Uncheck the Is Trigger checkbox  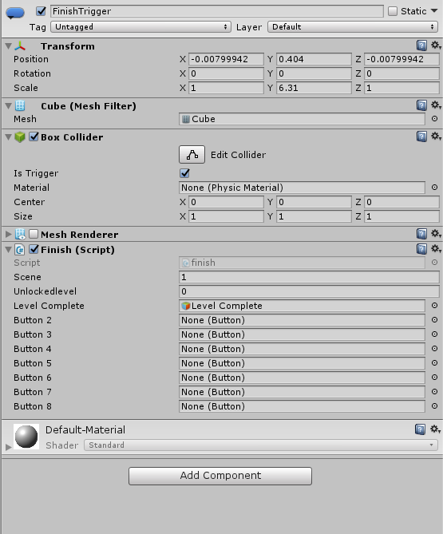coord(185,173)
